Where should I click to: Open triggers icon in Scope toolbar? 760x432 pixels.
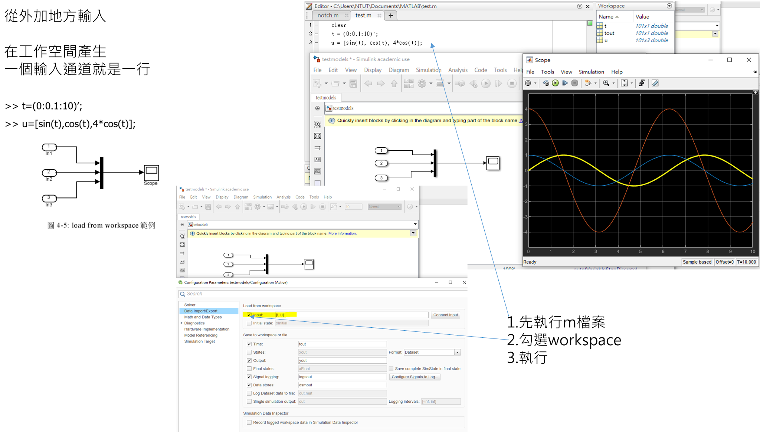642,83
